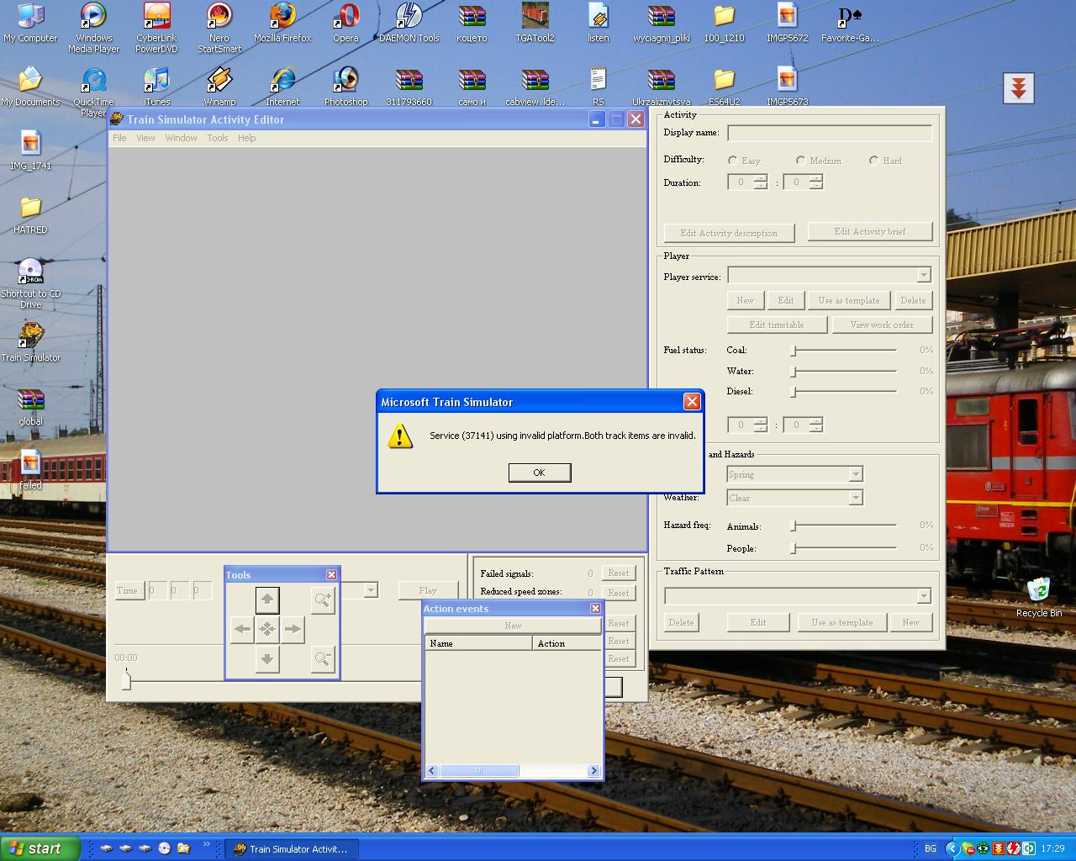Close the Microsoft Train Simulator dialog
1076x861 pixels.
point(692,401)
